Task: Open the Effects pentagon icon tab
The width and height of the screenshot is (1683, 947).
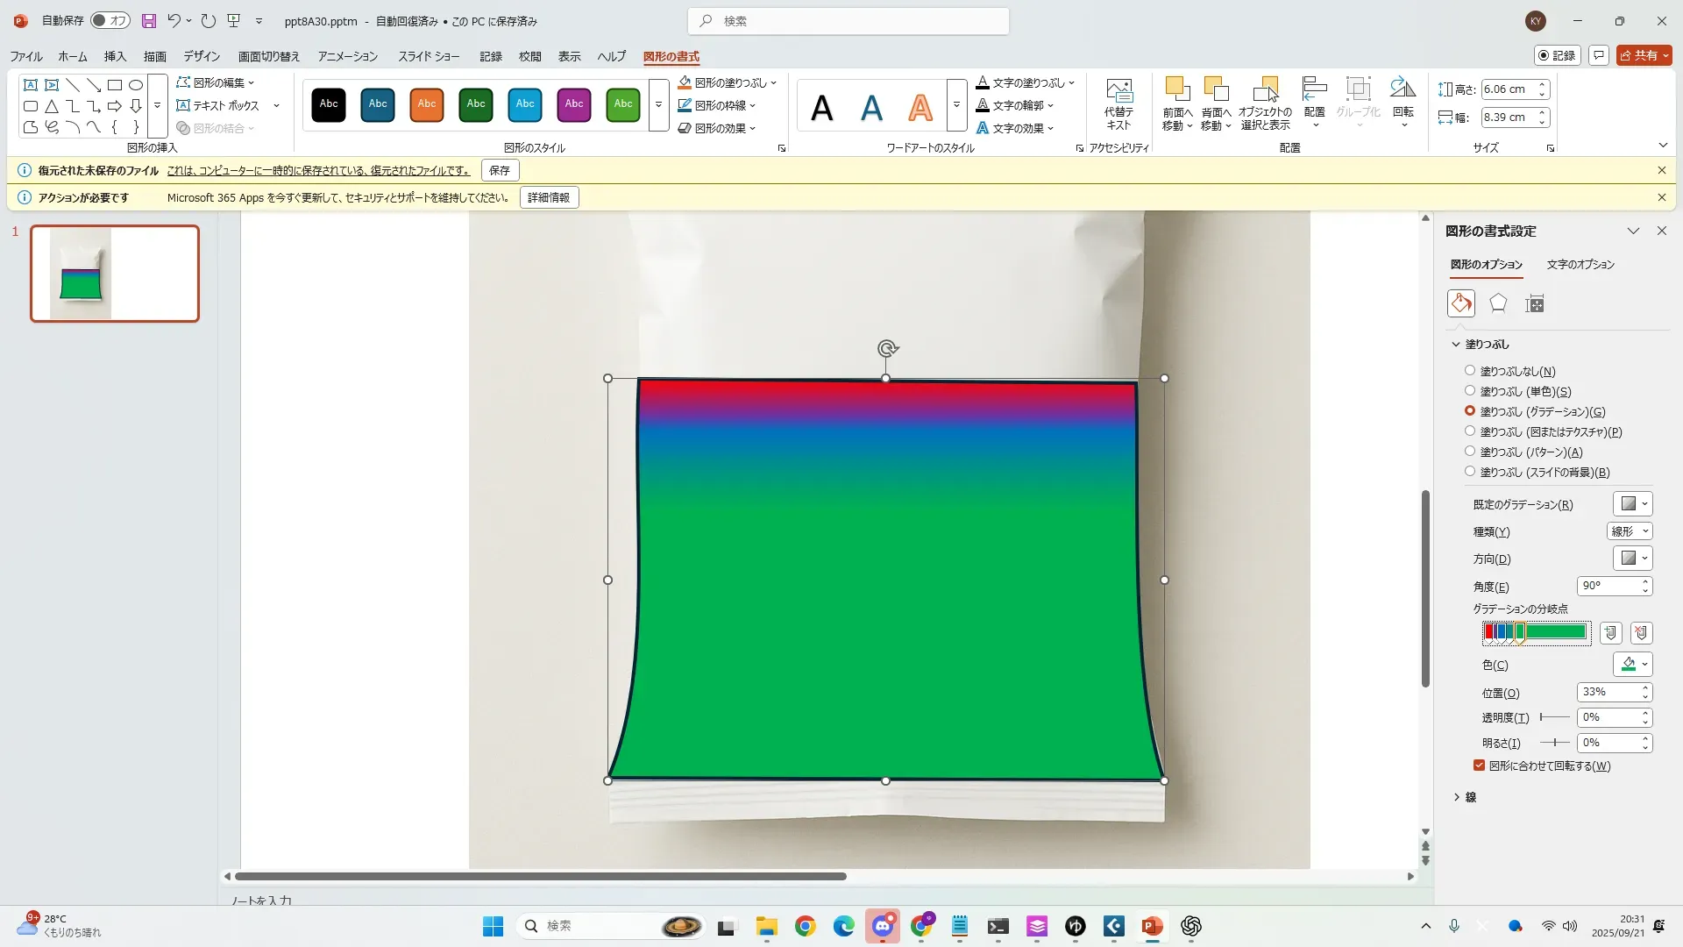Action: [1498, 303]
